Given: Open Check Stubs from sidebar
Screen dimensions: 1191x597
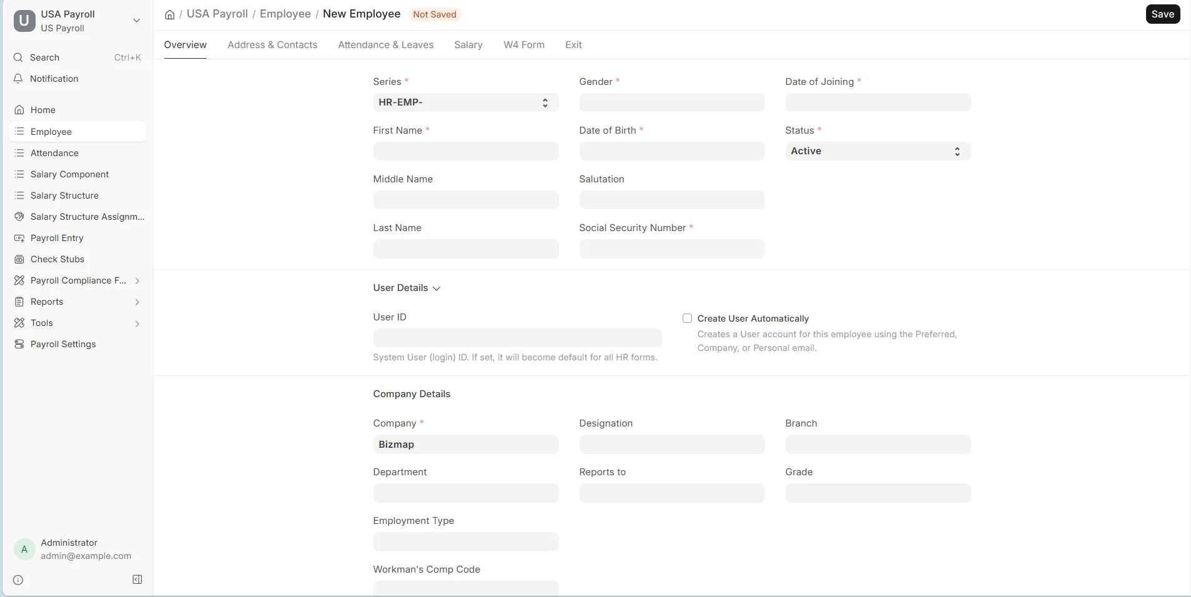Looking at the screenshot, I should 79,259.
